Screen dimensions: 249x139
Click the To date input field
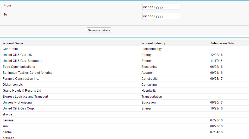(161, 16)
